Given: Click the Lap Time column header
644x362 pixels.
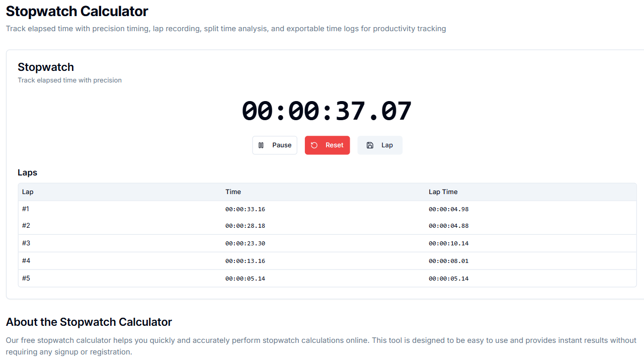Looking at the screenshot, I should tap(443, 192).
